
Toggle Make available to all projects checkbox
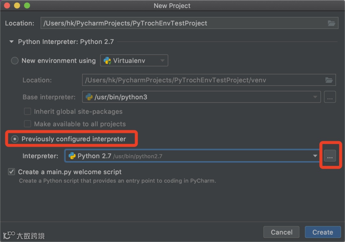tap(27, 124)
